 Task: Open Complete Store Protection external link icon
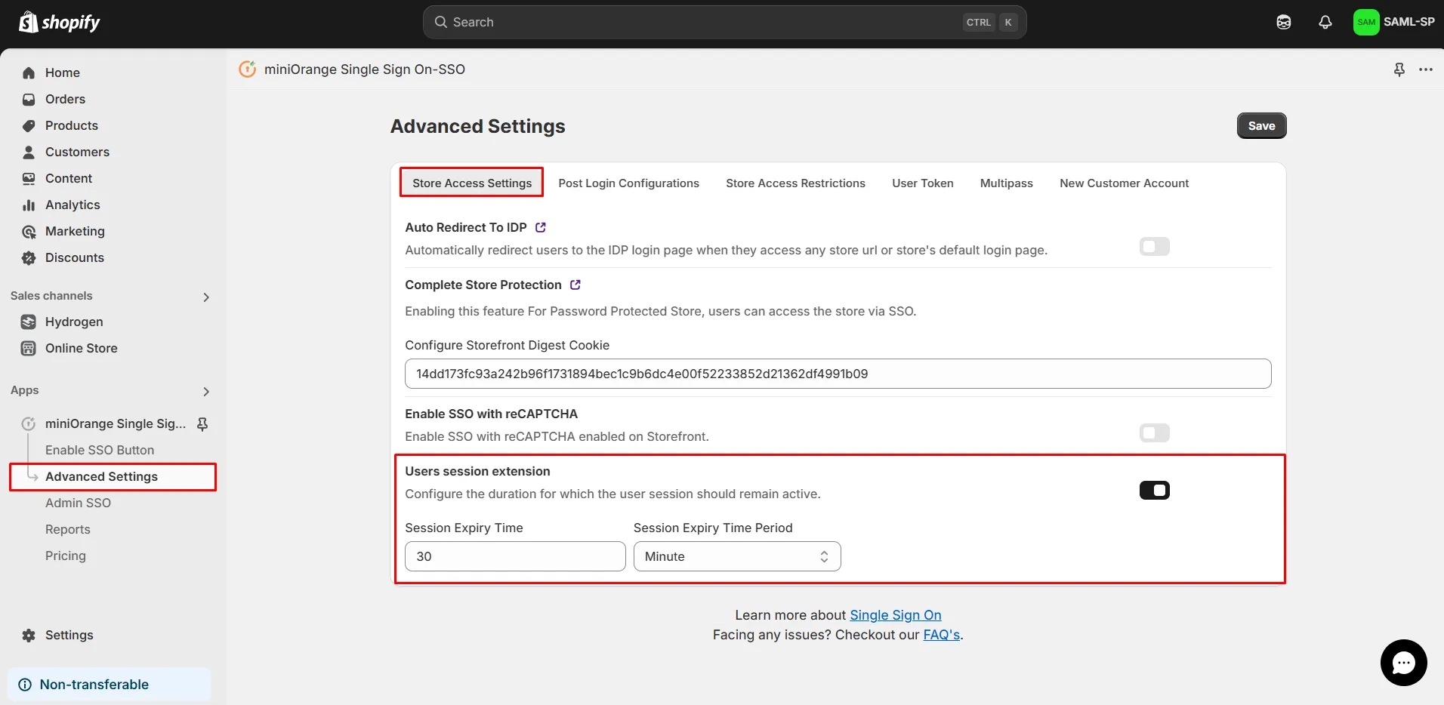(575, 285)
